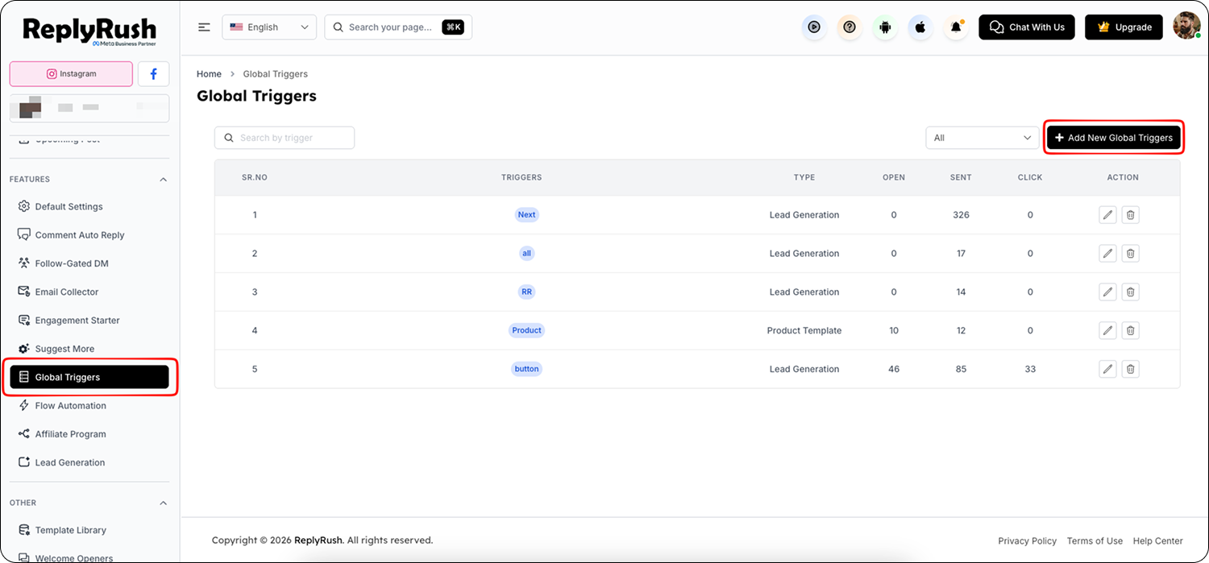Click the CLICK value 33
The image size is (1209, 563).
1030,369
